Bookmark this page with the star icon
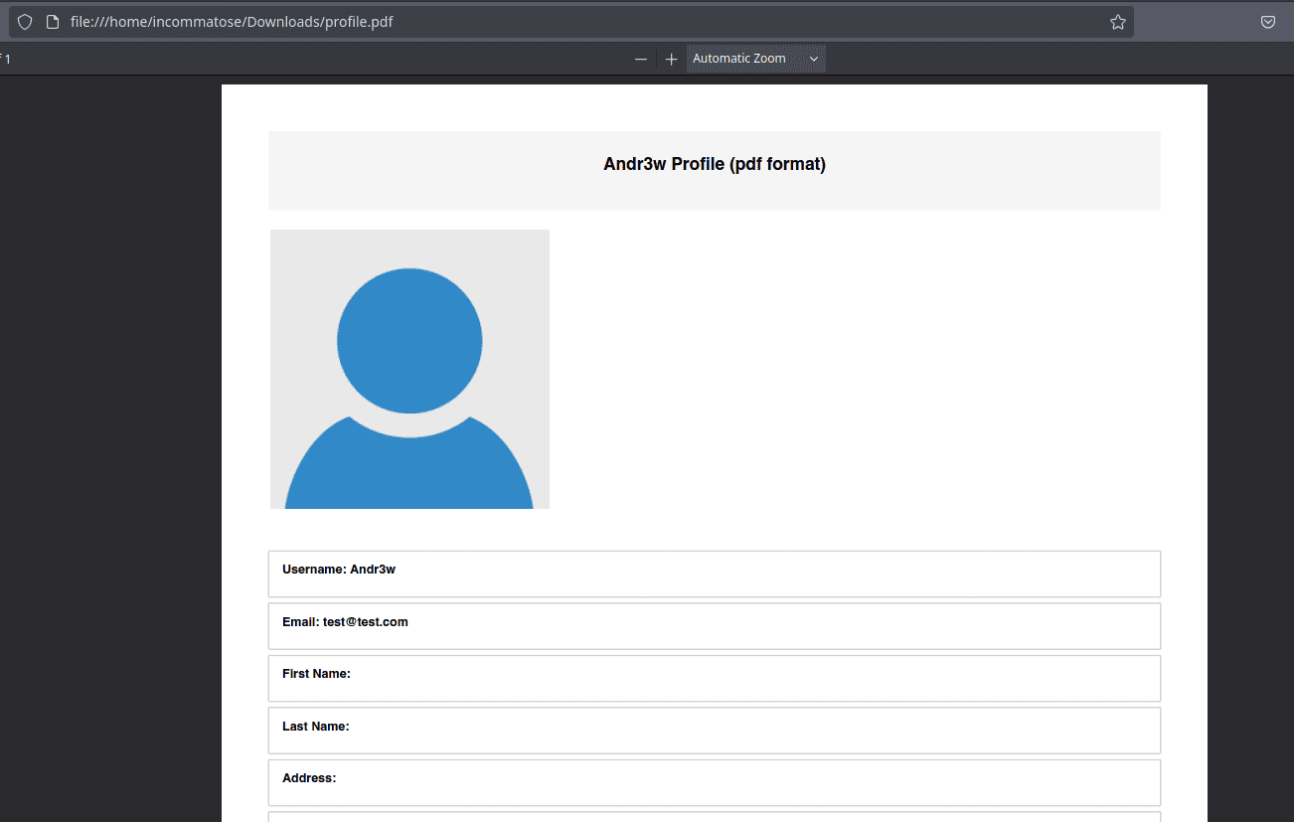This screenshot has height=822, width=1294. (x=1117, y=22)
